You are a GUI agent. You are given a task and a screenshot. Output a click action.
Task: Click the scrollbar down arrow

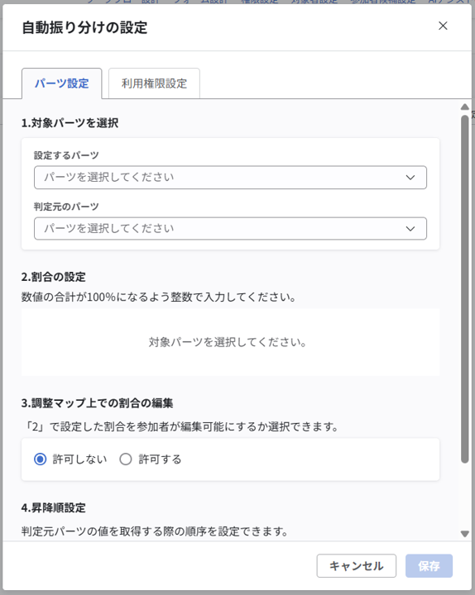tap(465, 534)
